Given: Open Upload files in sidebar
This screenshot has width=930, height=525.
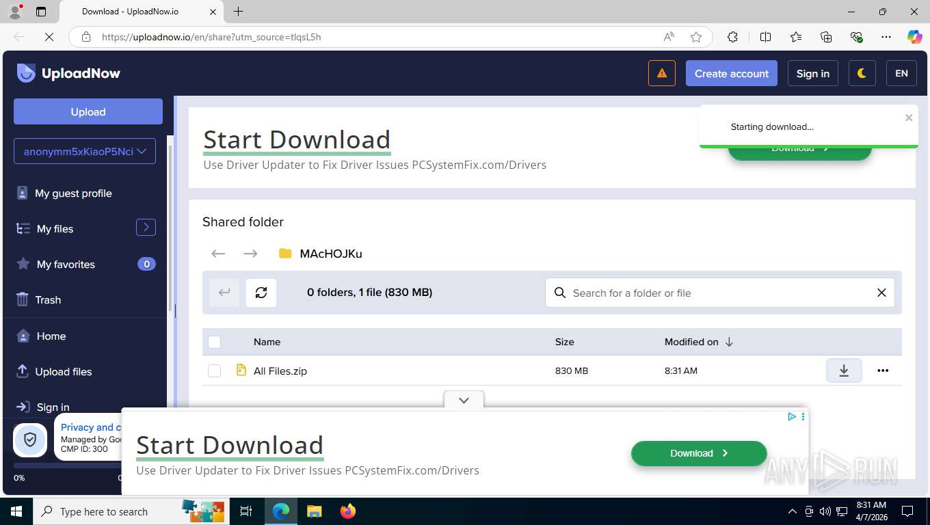Looking at the screenshot, I should coord(54,372).
